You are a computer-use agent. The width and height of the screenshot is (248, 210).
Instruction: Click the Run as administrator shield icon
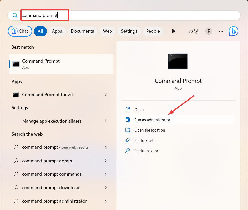click(x=128, y=120)
